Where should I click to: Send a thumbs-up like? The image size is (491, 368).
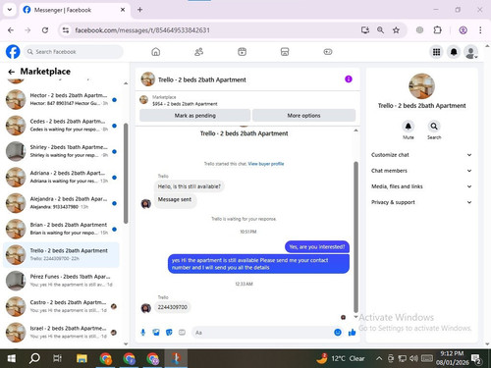[353, 333]
